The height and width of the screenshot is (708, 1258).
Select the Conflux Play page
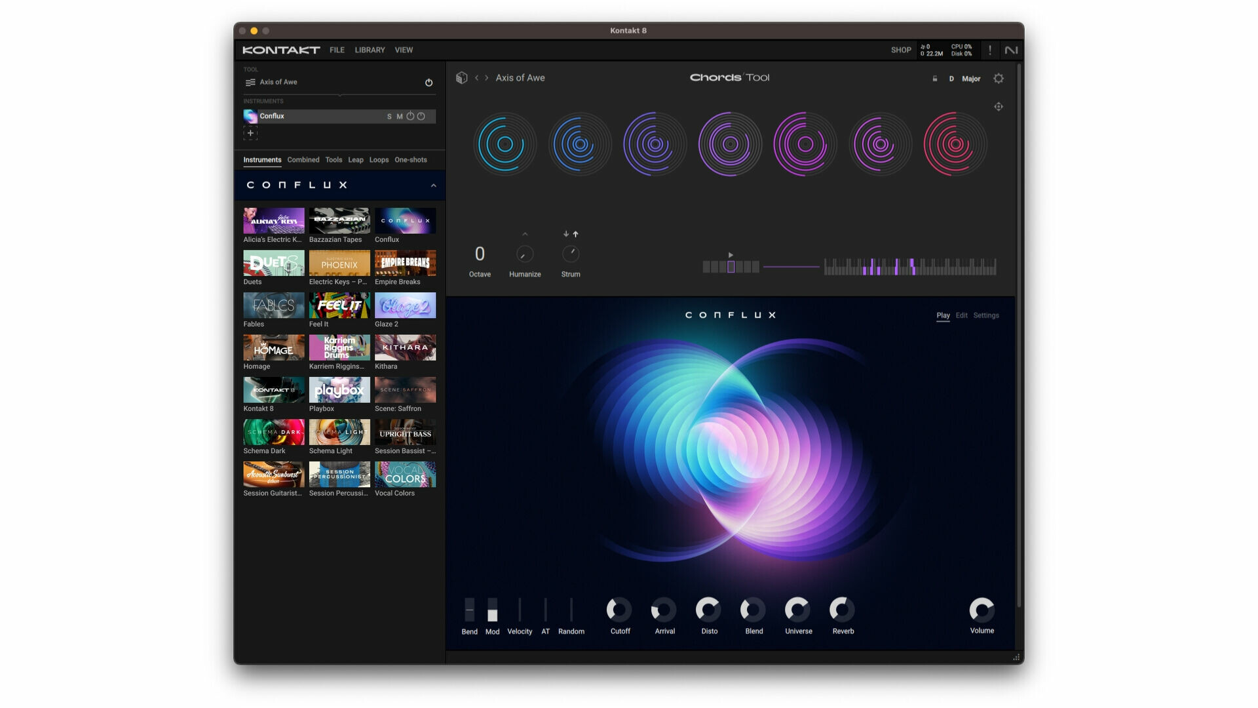click(x=943, y=315)
